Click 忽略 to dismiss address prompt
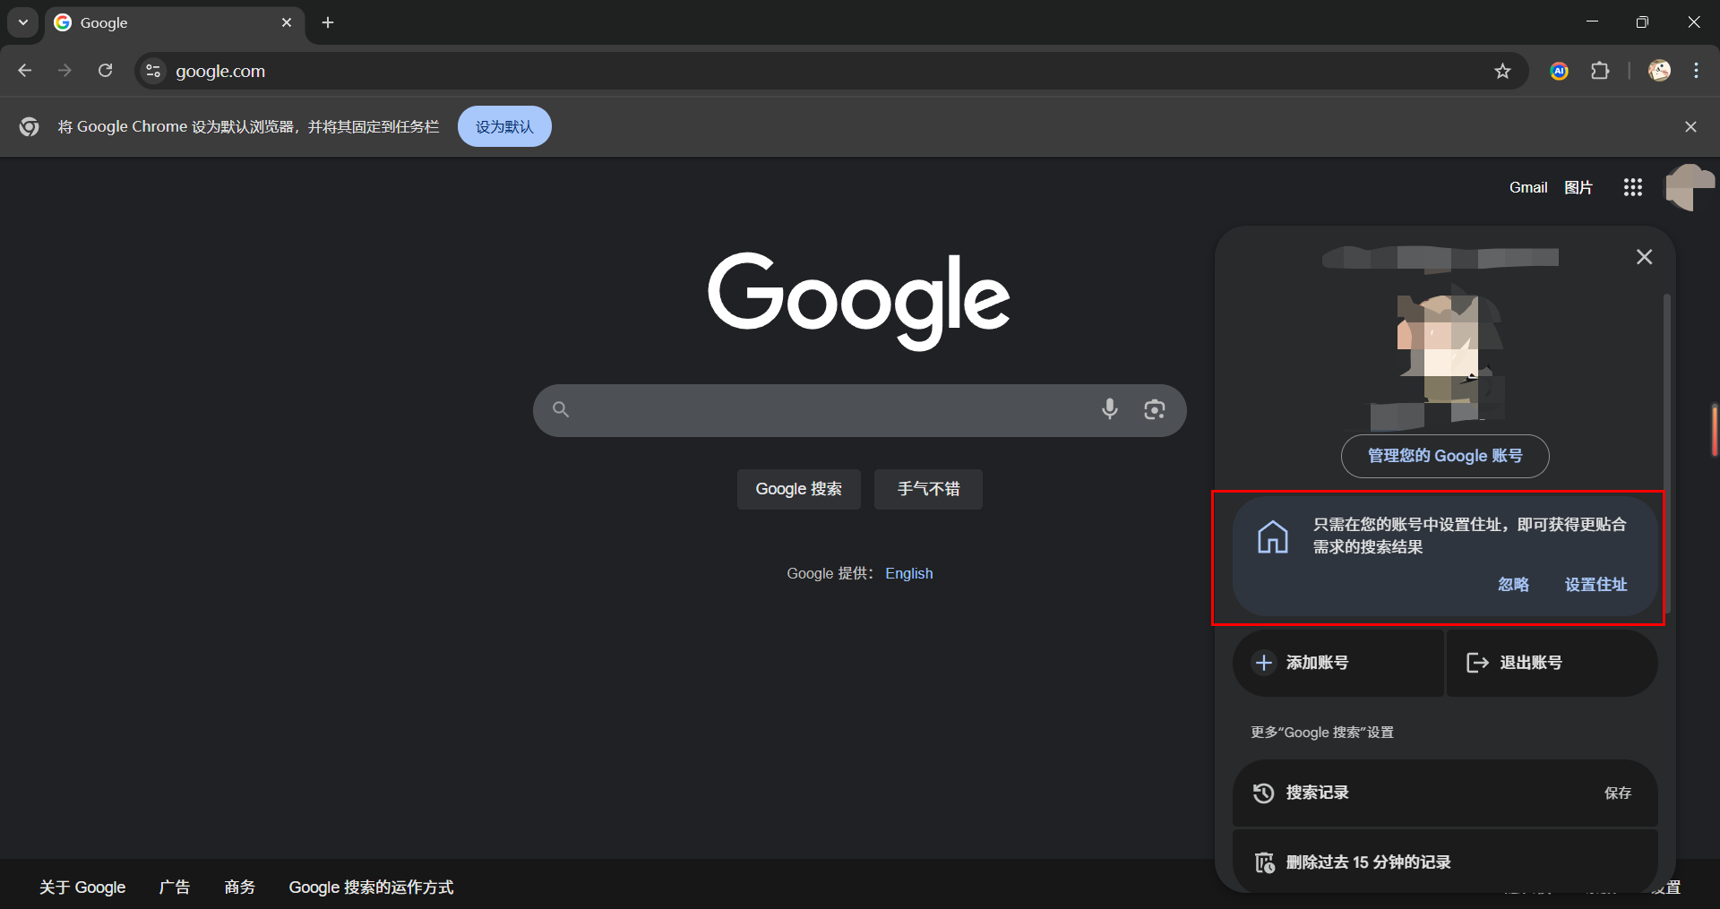 (x=1513, y=584)
